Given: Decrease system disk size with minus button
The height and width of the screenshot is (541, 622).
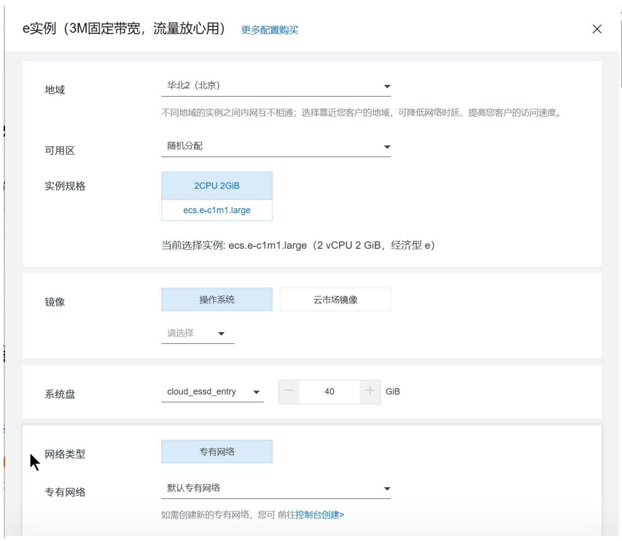Looking at the screenshot, I should tap(289, 392).
